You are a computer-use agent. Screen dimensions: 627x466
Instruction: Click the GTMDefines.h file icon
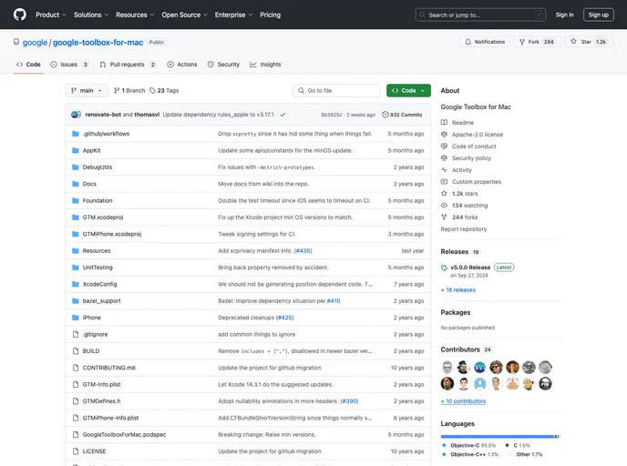(x=75, y=401)
